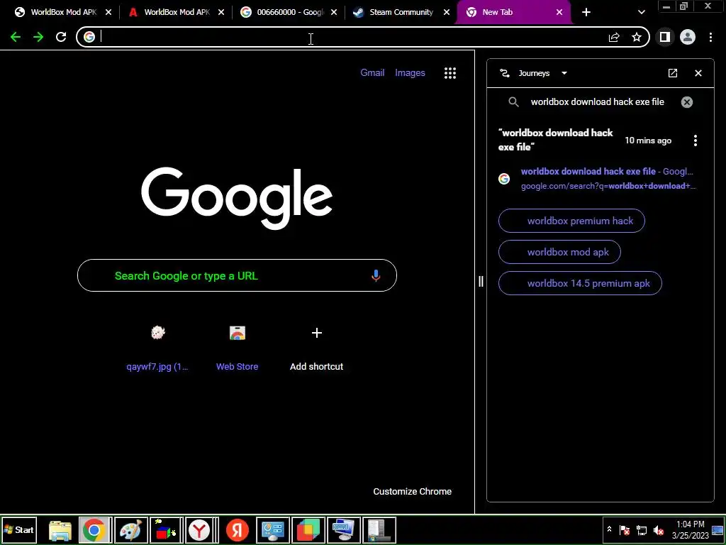Open Gmail link
Viewport: 726px width, 545px height.
pos(372,73)
